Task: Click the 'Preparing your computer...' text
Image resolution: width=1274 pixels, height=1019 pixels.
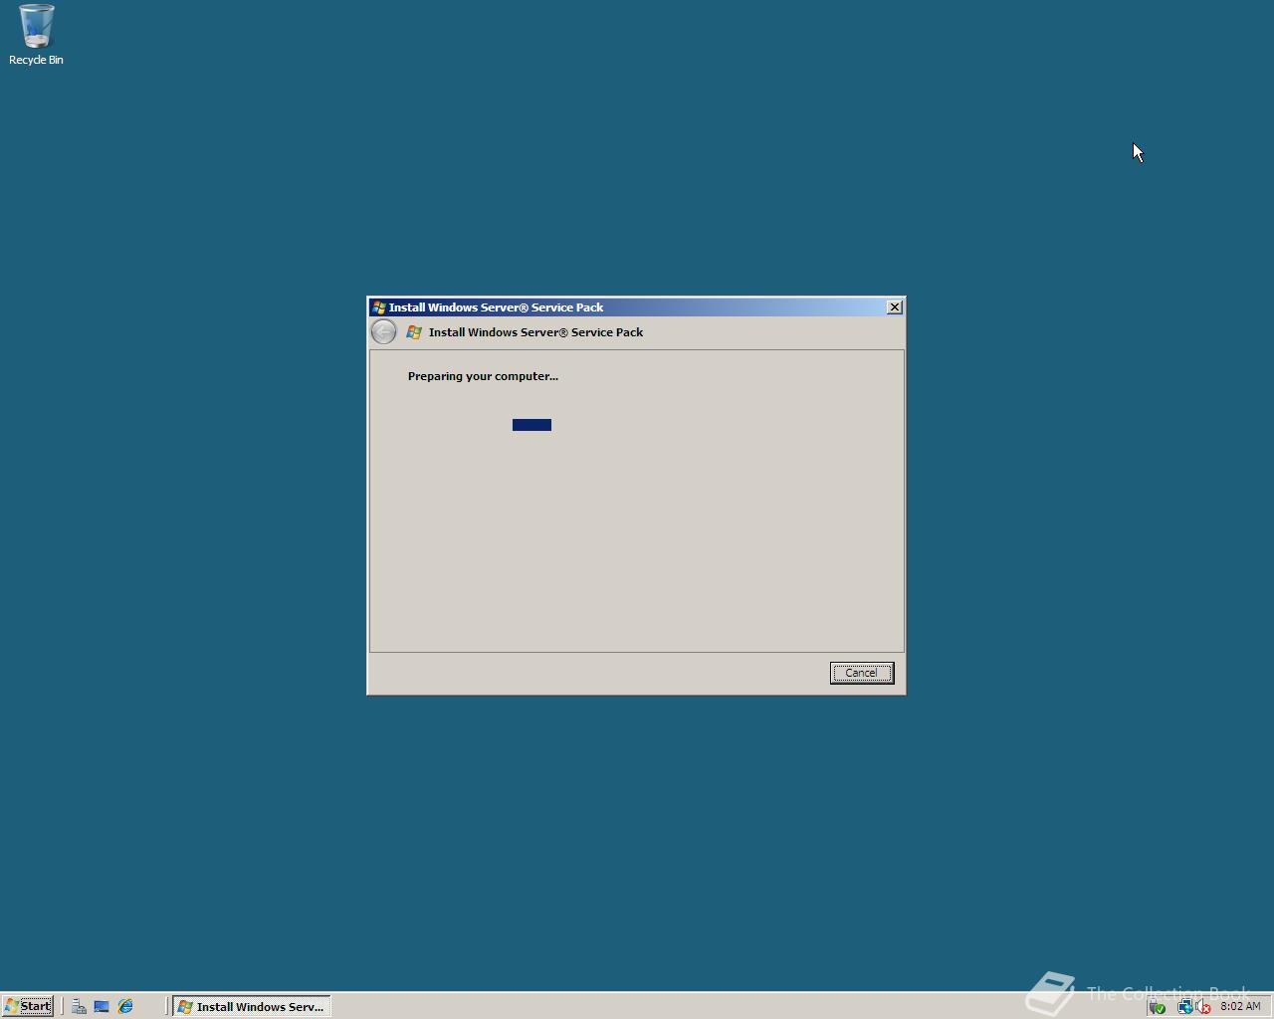Action: (483, 376)
